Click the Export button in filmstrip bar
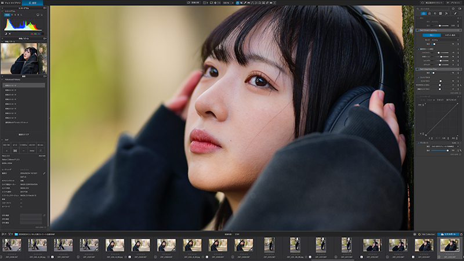The height and width of the screenshot is (261, 464). [448, 234]
